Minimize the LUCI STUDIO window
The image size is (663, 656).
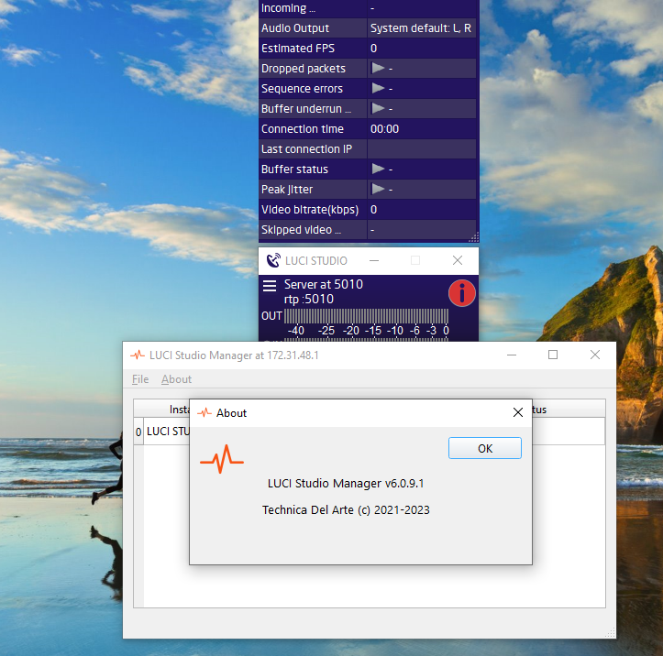374,260
